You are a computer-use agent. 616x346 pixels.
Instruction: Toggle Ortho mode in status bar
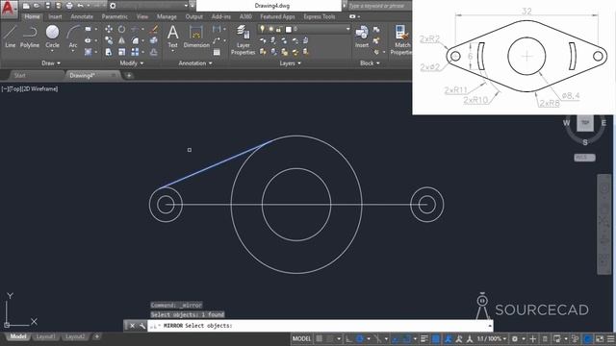pyautogui.click(x=348, y=338)
